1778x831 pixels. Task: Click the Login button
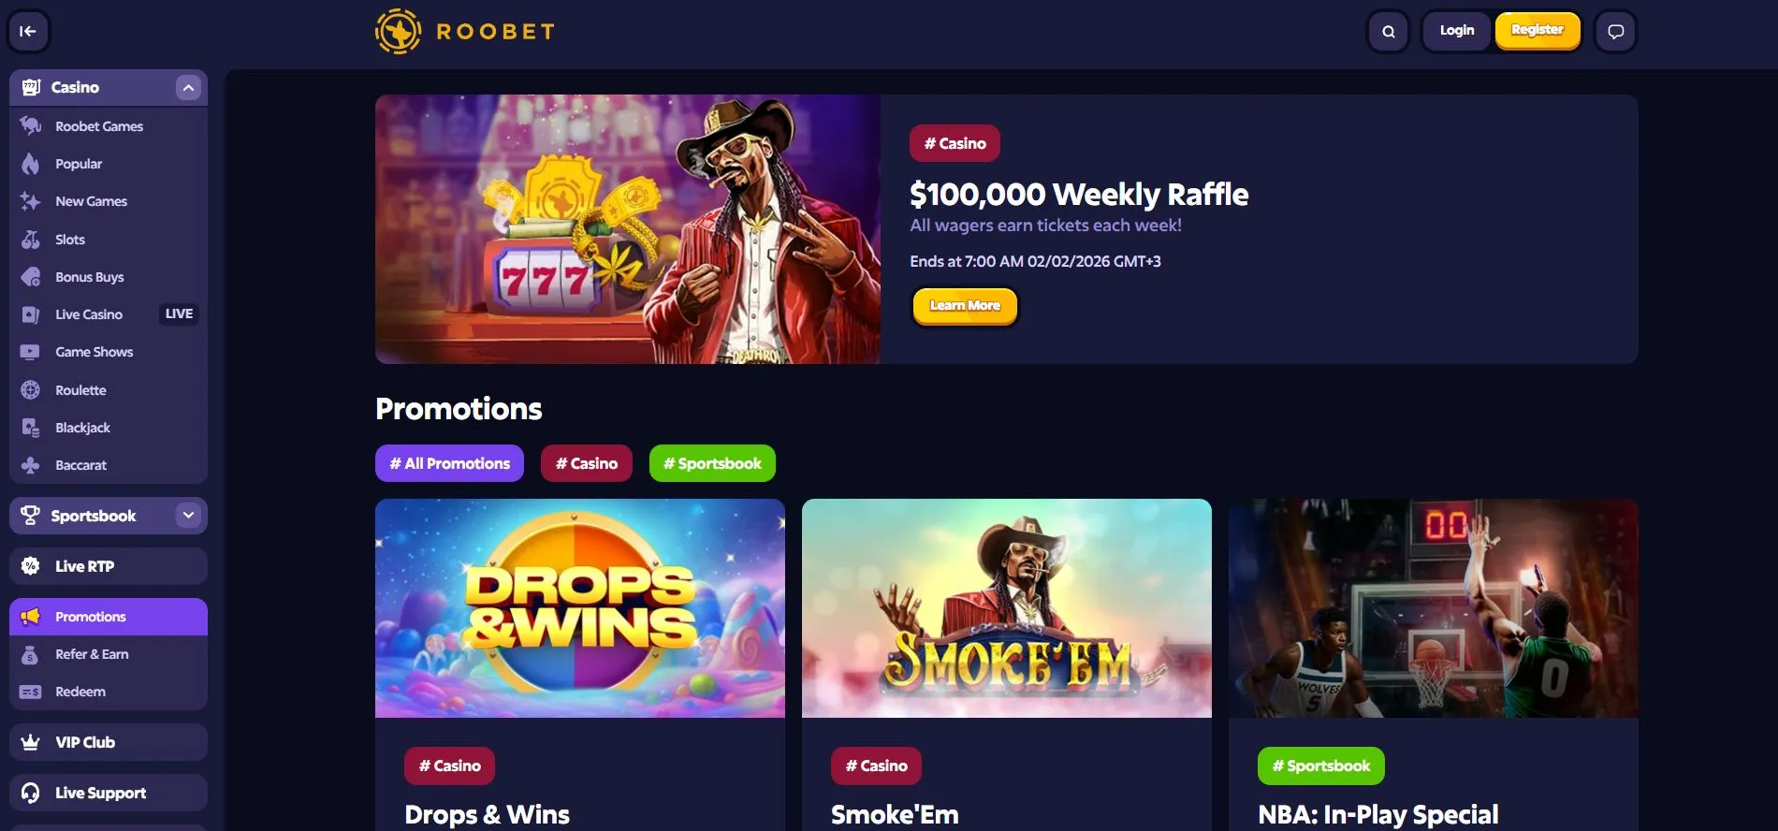(x=1457, y=30)
